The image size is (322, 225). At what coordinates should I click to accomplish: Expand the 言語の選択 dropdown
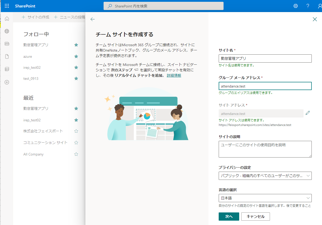click(265, 198)
